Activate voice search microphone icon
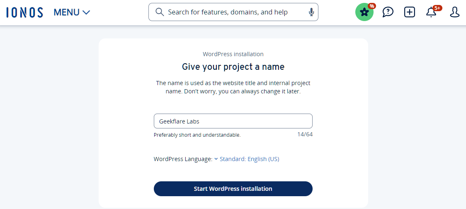Viewport: 466px width, 209px height. pyautogui.click(x=311, y=12)
